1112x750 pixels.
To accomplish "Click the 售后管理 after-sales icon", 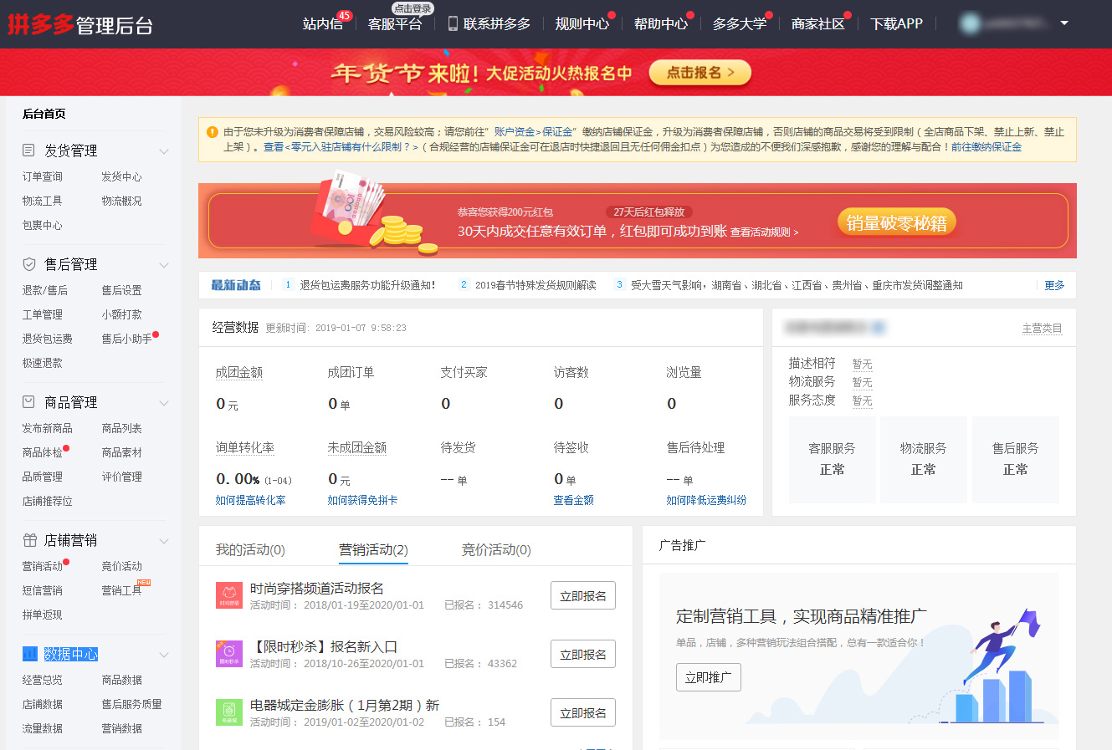I will [28, 263].
